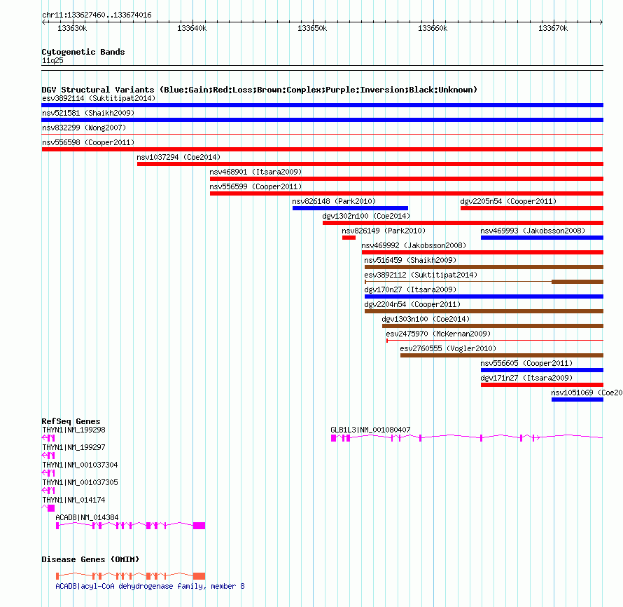Screen dimensions: 623x607
Task: Click the nsv556605 (Cooper2011) blue bar
Action: [x=542, y=370]
